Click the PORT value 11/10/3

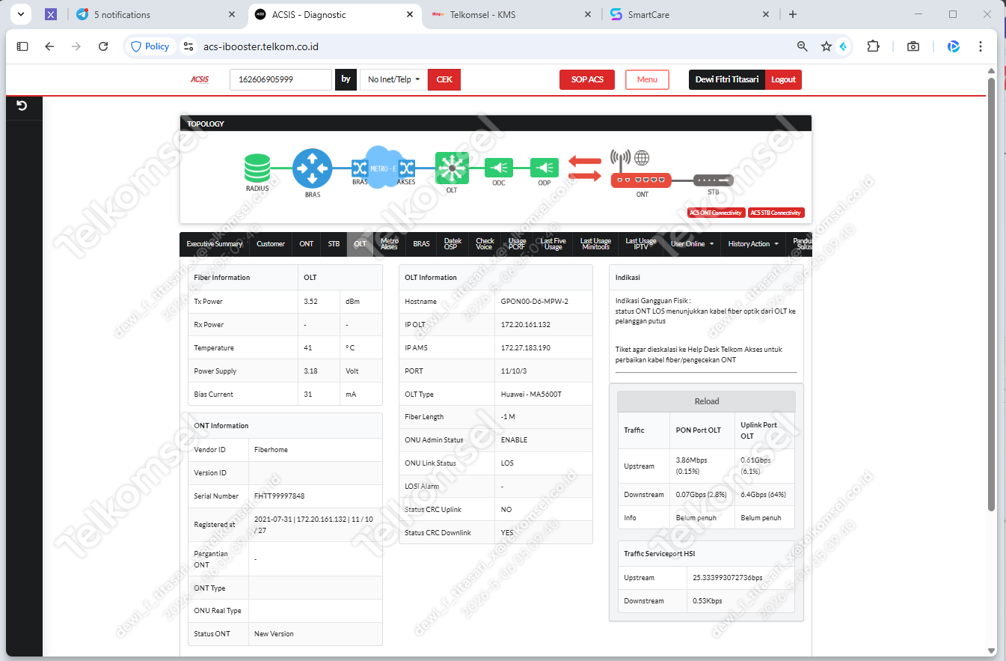click(x=514, y=371)
